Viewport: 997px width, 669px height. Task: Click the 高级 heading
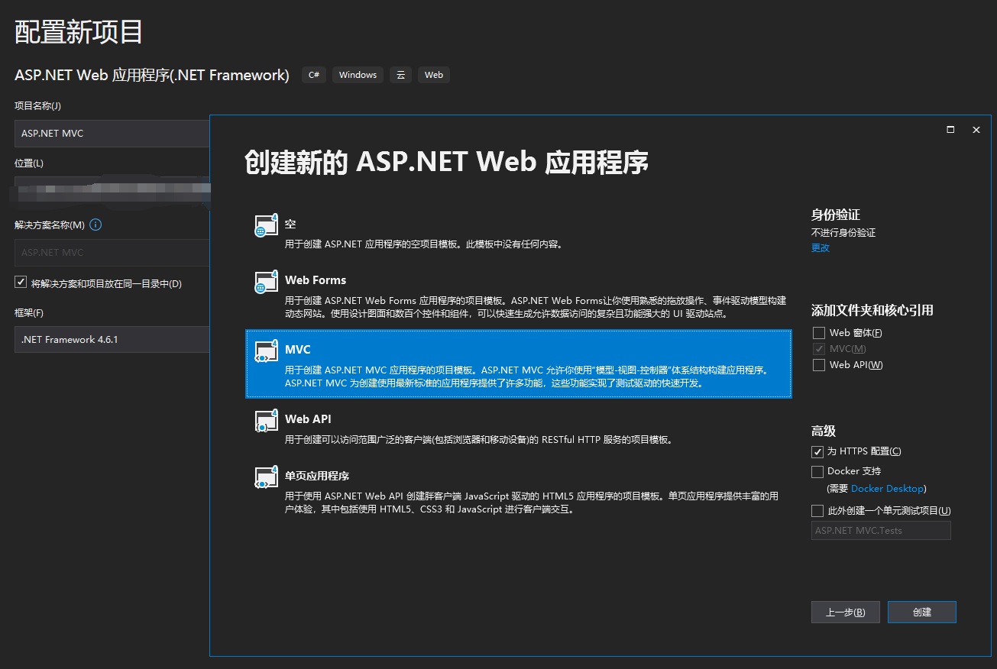(x=824, y=431)
